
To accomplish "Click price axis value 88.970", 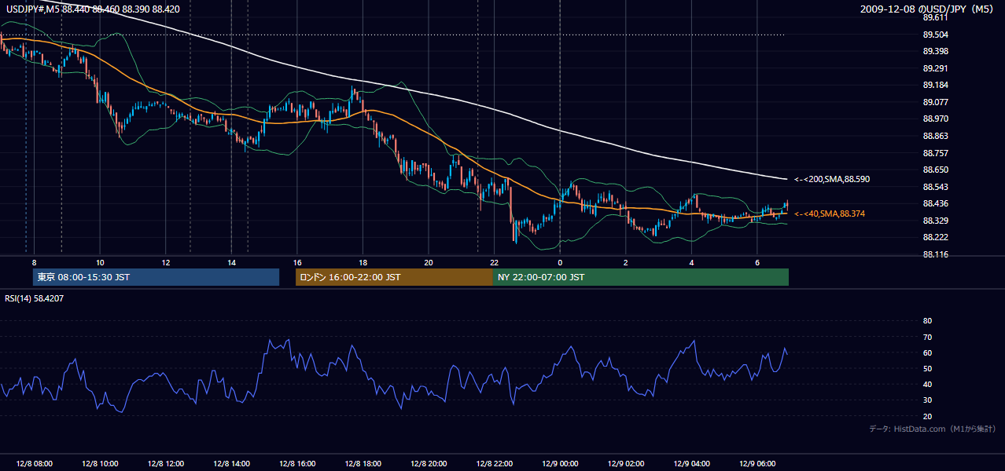I will 934,119.
